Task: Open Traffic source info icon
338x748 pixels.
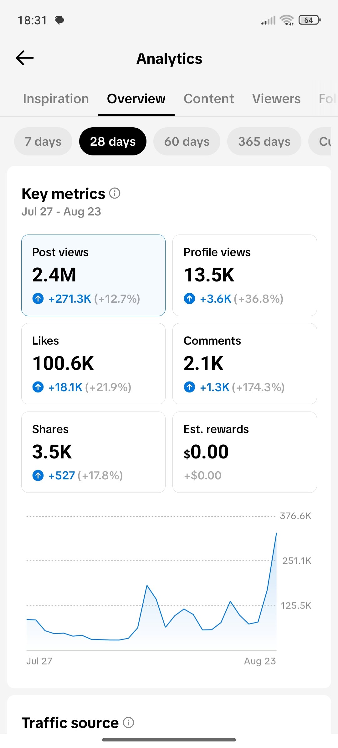Action: (x=128, y=722)
